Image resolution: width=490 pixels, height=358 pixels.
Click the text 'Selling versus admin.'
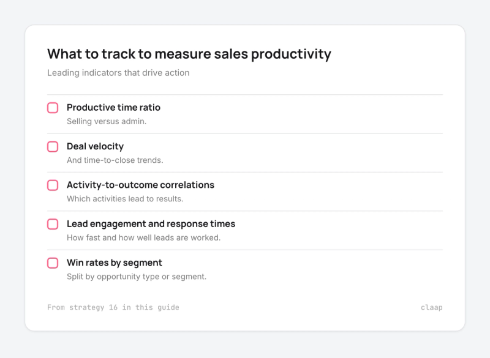click(107, 121)
